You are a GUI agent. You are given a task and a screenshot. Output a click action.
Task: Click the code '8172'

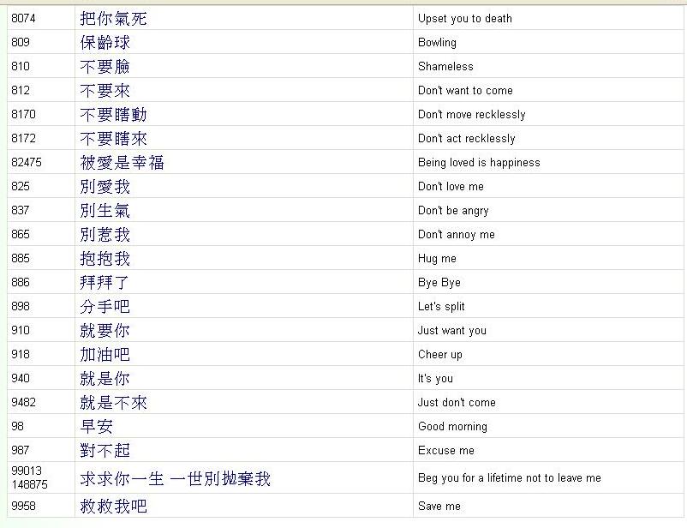[23, 139]
